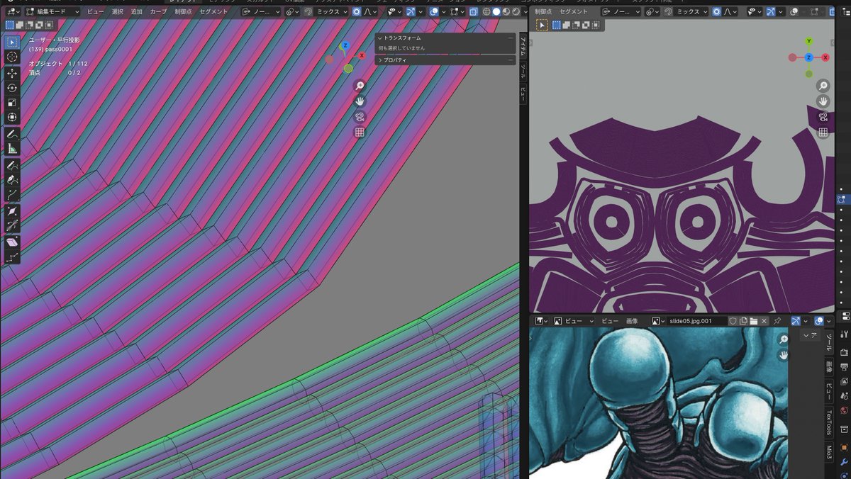Click image name field slide05.jpg.001
851x479 pixels.
[697, 321]
